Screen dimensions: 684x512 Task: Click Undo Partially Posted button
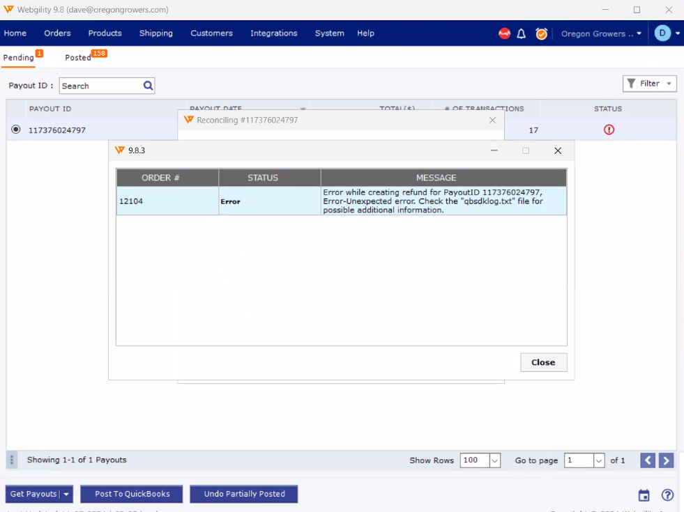coord(244,494)
